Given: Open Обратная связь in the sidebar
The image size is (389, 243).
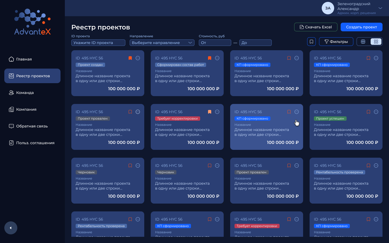Looking at the screenshot, I should (x=32, y=126).
